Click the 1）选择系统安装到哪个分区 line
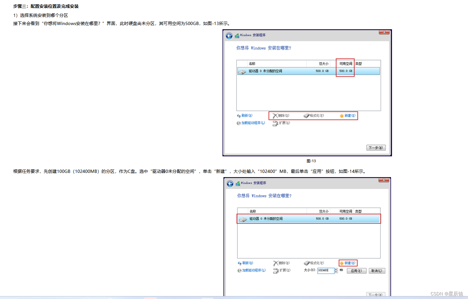Viewport: 468px width, 299px height. point(41,15)
